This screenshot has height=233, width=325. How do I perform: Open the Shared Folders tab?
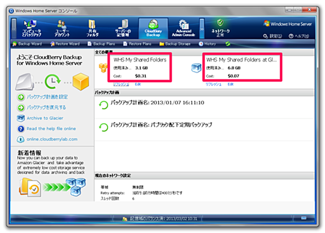tap(92, 28)
